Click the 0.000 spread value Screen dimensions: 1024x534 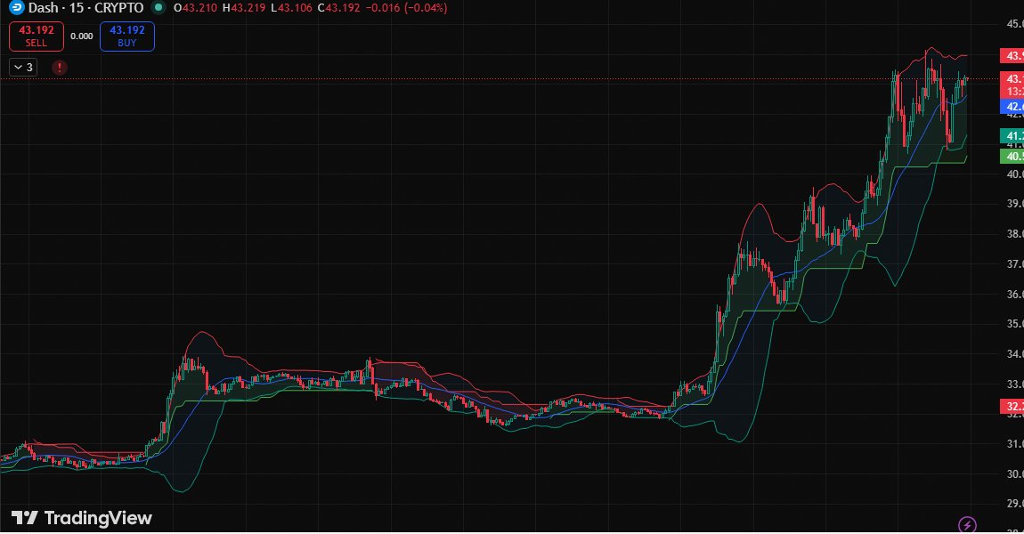pyautogui.click(x=81, y=36)
